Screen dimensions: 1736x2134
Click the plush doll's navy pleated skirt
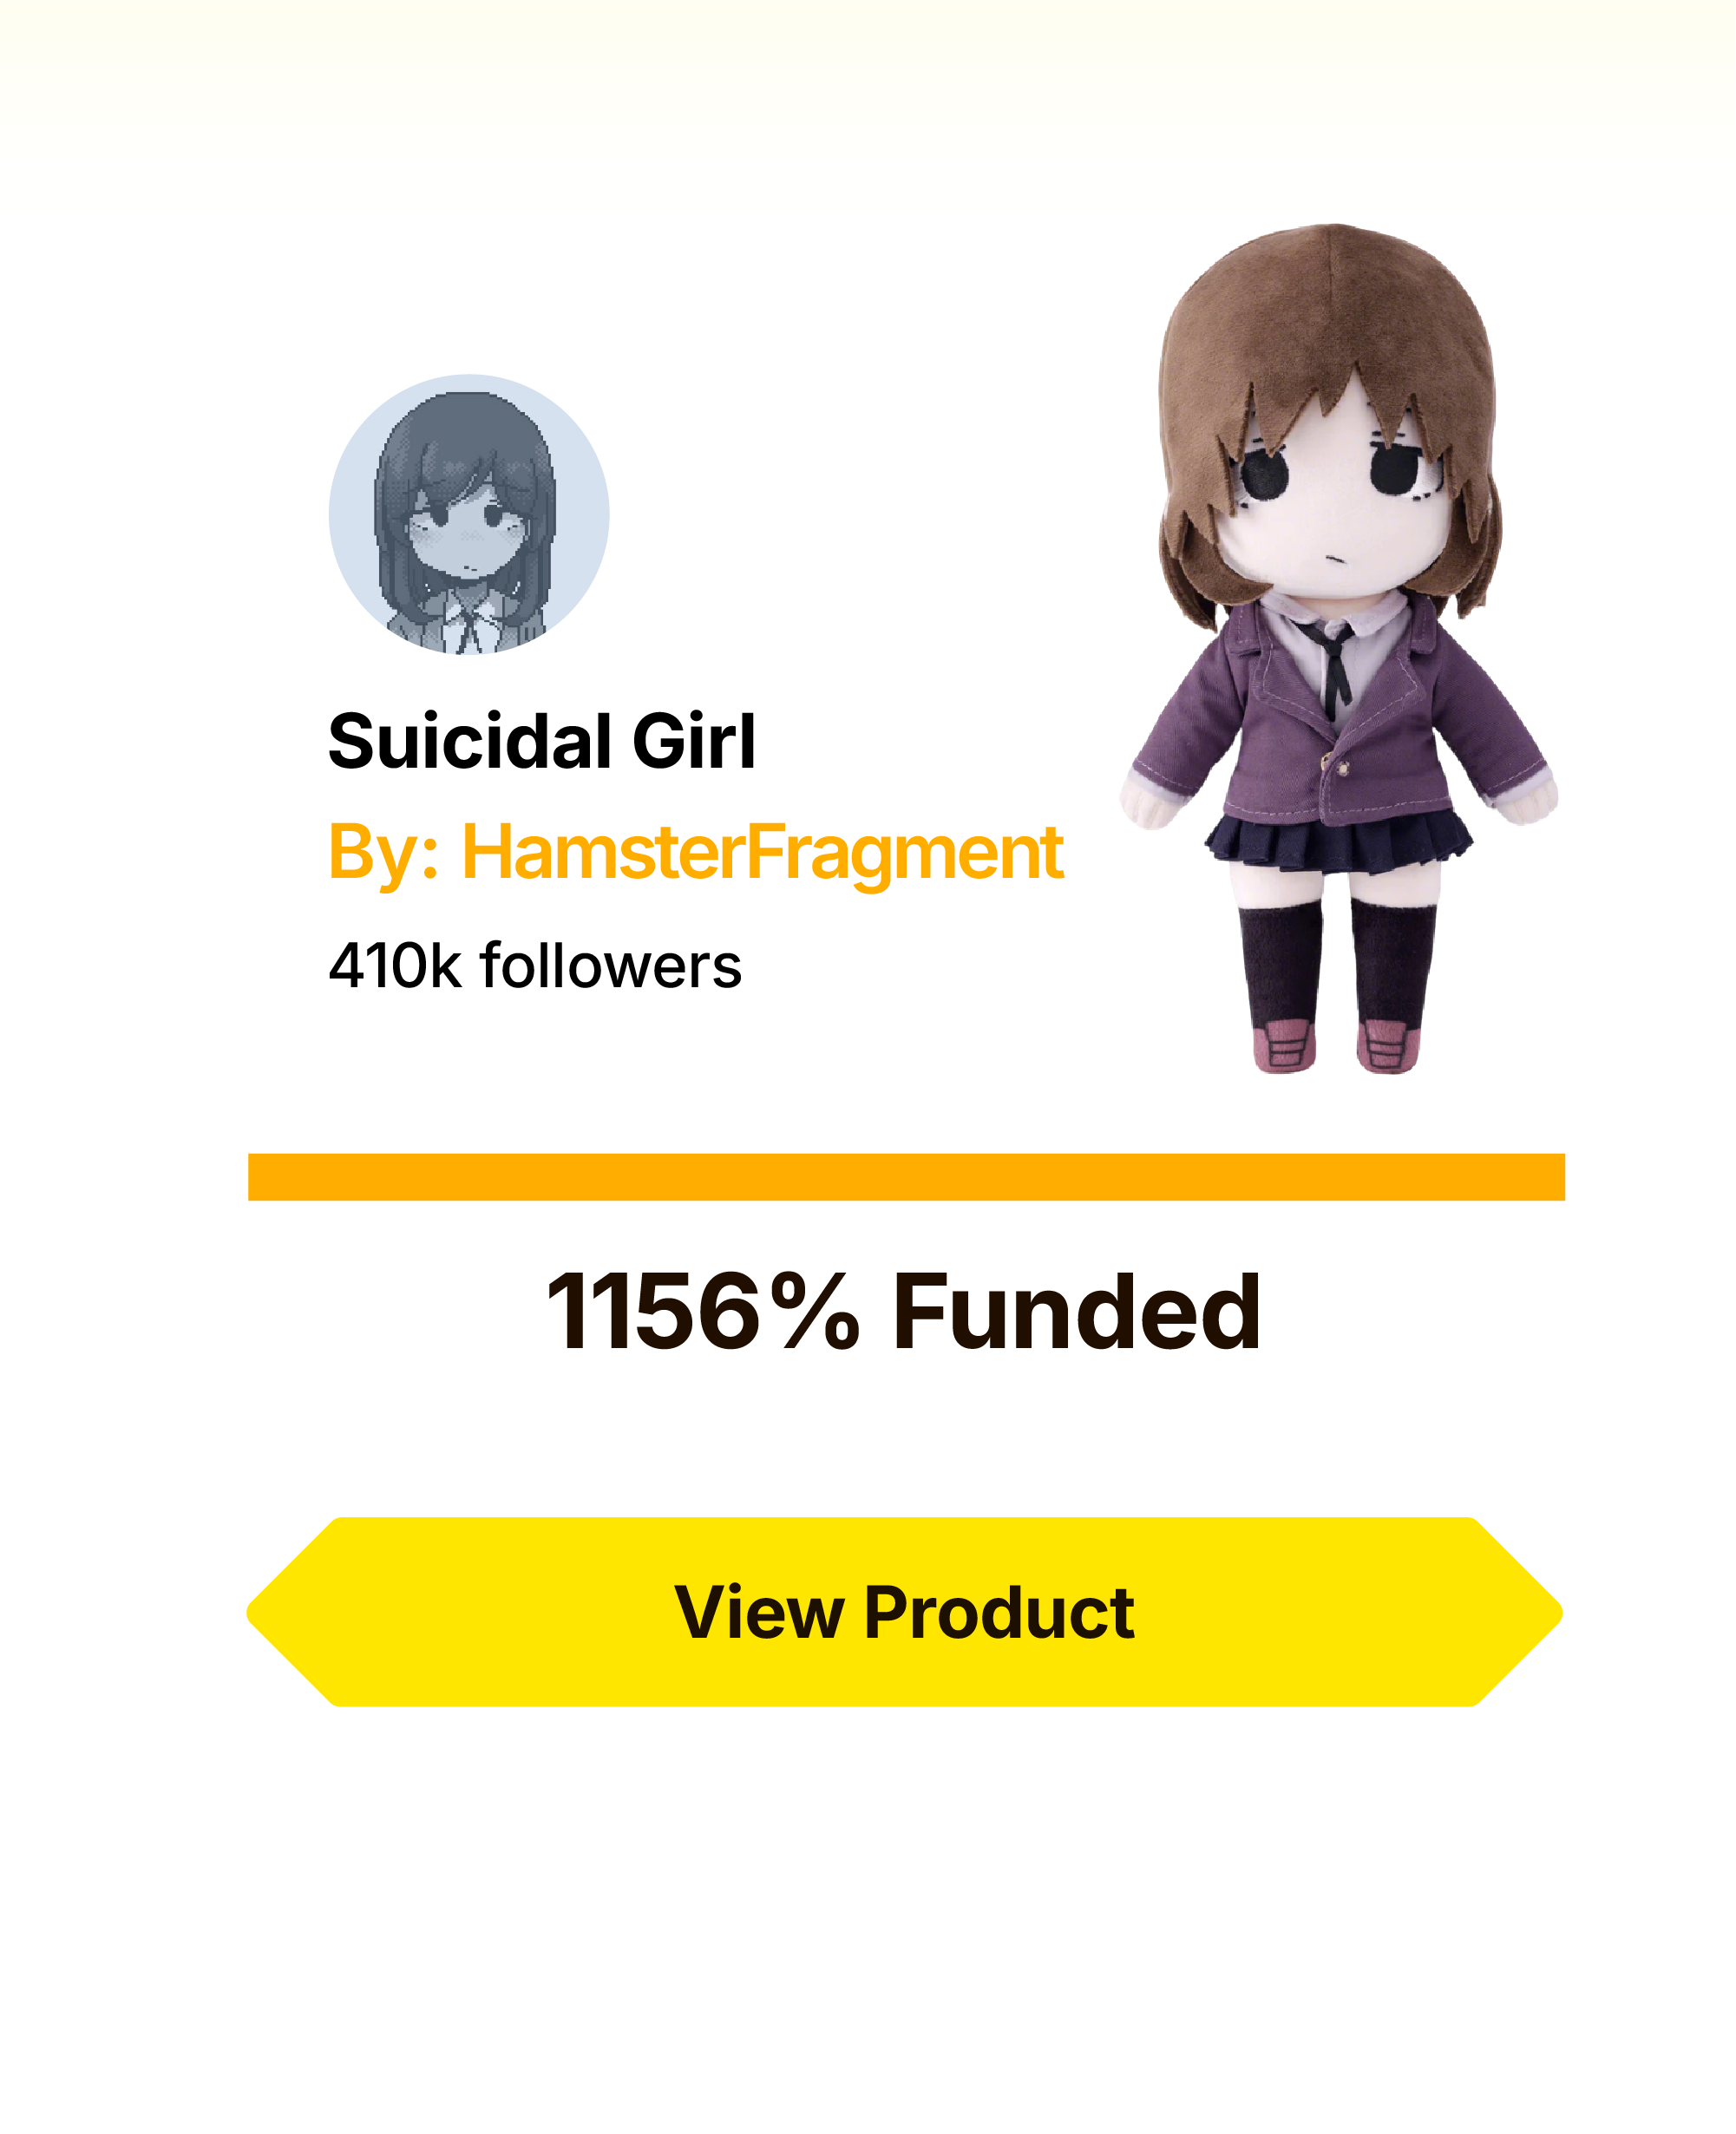tap(1338, 840)
